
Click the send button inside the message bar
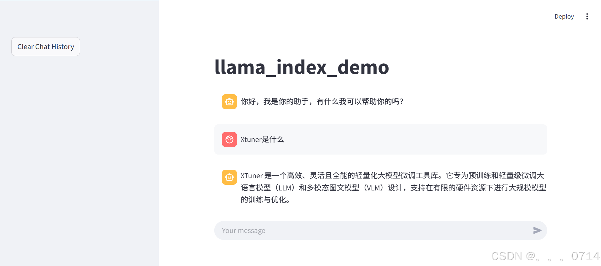(x=537, y=230)
